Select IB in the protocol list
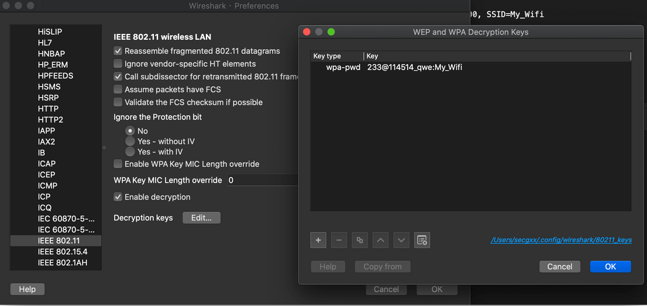This screenshot has height=306, width=647. point(42,153)
